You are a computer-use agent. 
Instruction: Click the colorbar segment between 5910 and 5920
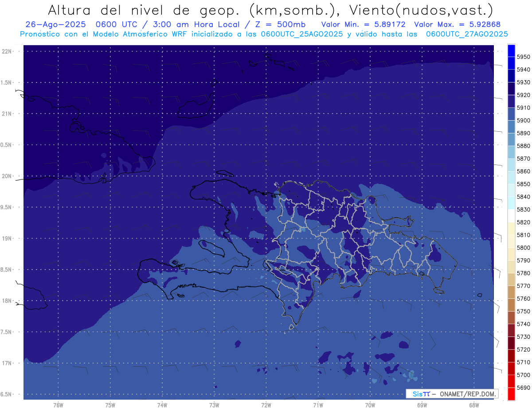click(x=511, y=101)
